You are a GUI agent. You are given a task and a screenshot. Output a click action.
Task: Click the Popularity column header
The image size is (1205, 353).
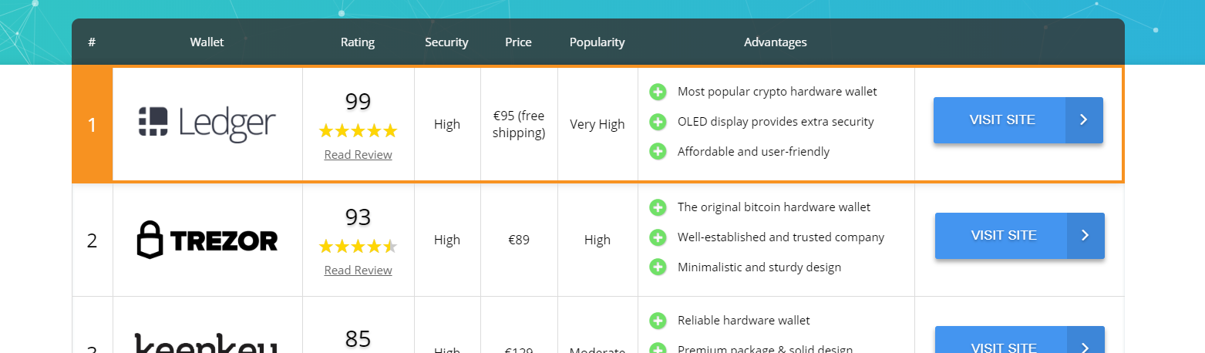click(597, 42)
